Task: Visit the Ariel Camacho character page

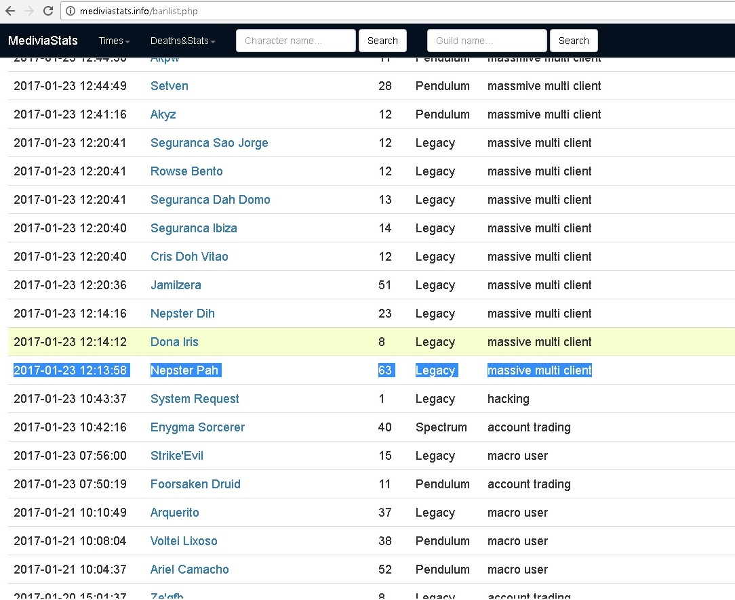Action: 189,570
